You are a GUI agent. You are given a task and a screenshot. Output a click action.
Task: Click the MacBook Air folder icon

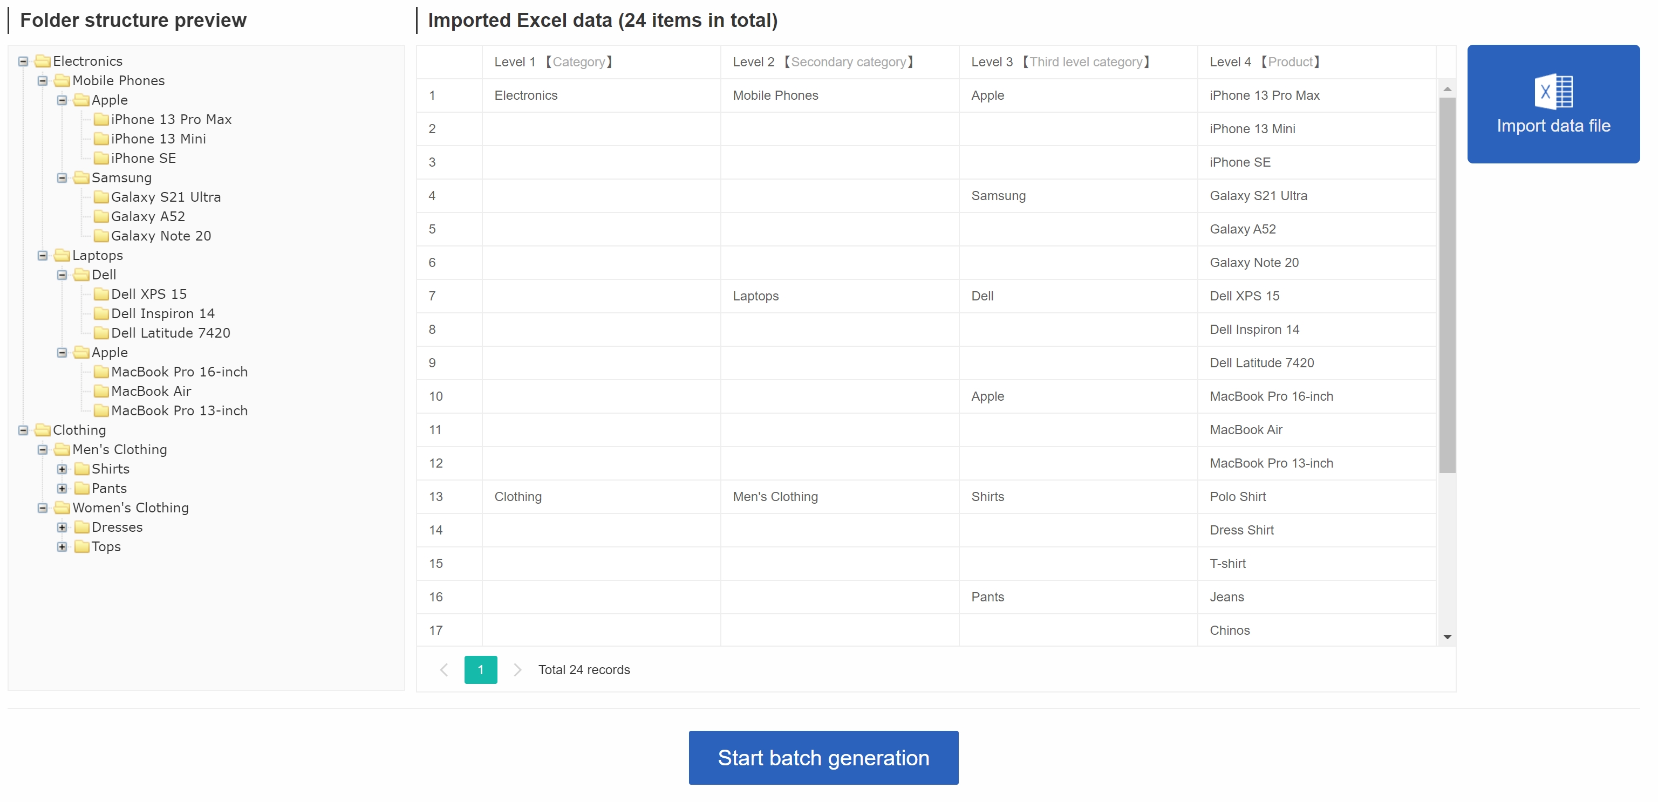coord(101,391)
